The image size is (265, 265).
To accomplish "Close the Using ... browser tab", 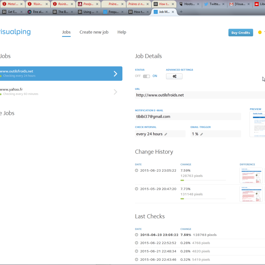I will pos(97,12).
